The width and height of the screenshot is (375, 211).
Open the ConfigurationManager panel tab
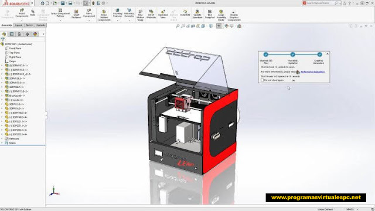click(x=19, y=34)
